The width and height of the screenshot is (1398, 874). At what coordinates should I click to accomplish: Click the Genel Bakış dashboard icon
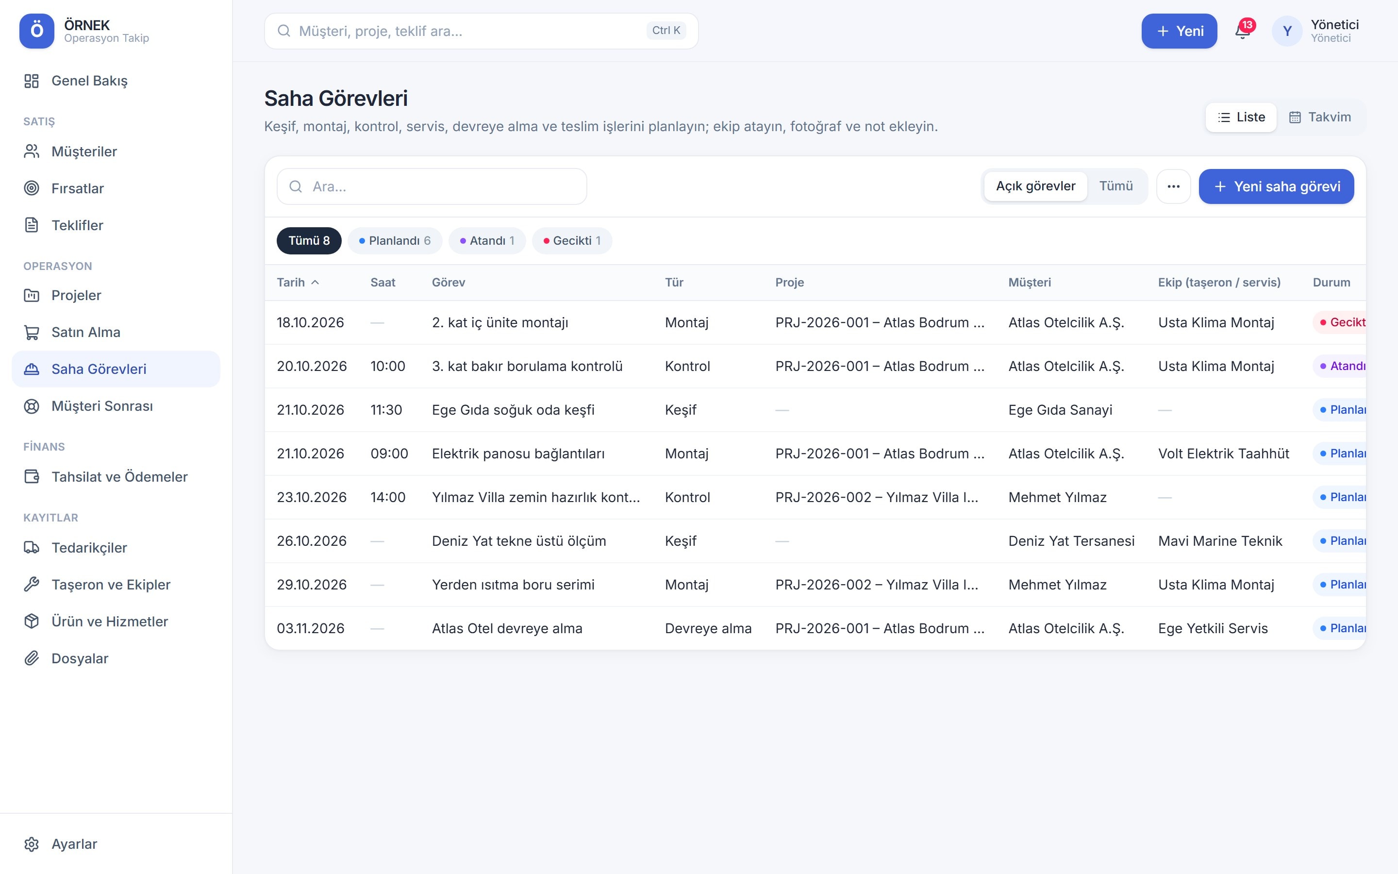tap(32, 81)
